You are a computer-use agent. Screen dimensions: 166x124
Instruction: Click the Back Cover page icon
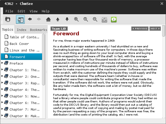coord(6,43)
